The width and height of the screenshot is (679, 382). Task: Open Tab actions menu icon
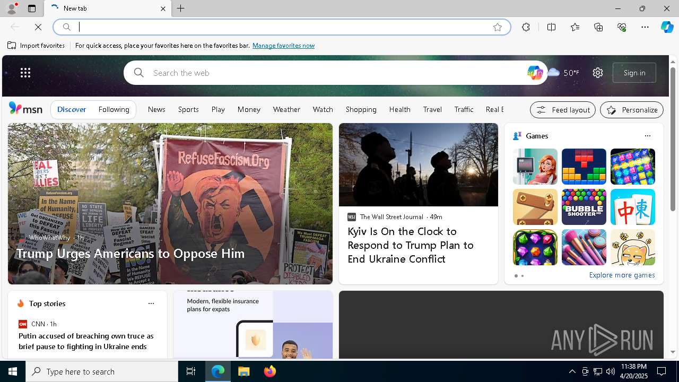pyautogui.click(x=32, y=8)
